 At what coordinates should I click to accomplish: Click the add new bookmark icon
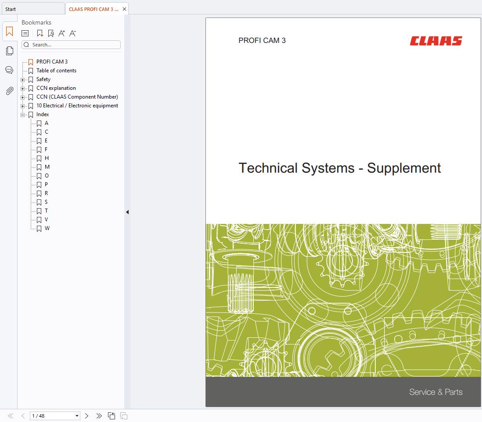[x=40, y=33]
